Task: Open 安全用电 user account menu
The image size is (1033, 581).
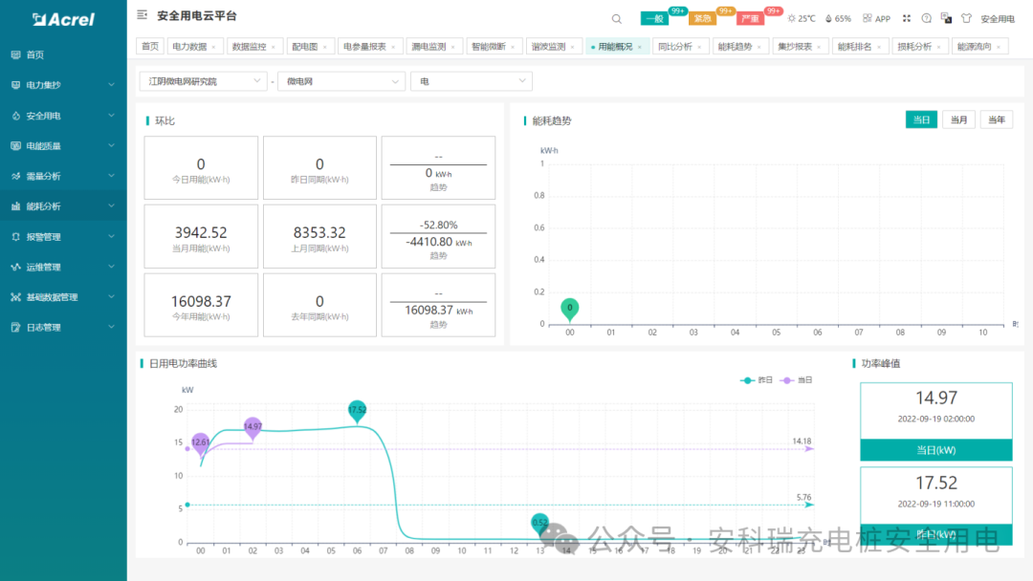Action: [x=998, y=19]
